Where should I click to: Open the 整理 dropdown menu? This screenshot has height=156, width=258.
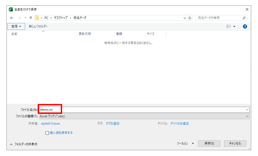[16, 26]
